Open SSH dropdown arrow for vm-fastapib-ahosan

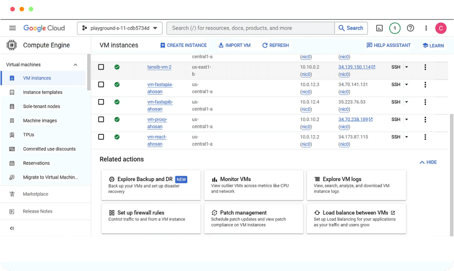pos(407,102)
